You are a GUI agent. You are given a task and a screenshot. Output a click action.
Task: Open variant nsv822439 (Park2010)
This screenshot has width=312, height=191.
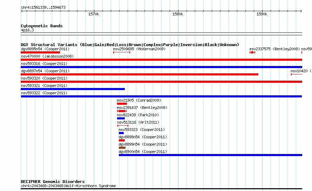[x=138, y=115]
